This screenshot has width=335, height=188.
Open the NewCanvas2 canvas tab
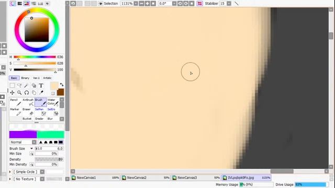click(146, 178)
